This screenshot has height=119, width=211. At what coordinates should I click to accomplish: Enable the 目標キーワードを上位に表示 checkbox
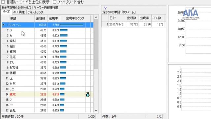point(3,2)
